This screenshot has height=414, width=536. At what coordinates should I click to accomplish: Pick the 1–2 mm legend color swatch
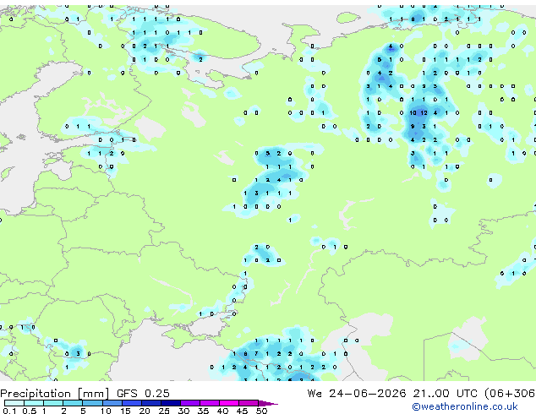(x=53, y=403)
